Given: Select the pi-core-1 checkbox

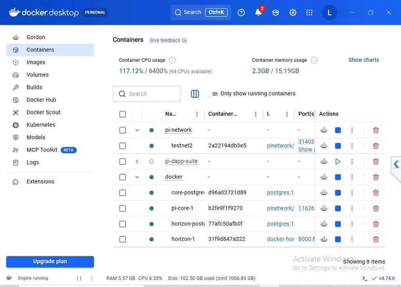Looking at the screenshot, I should [123, 208].
